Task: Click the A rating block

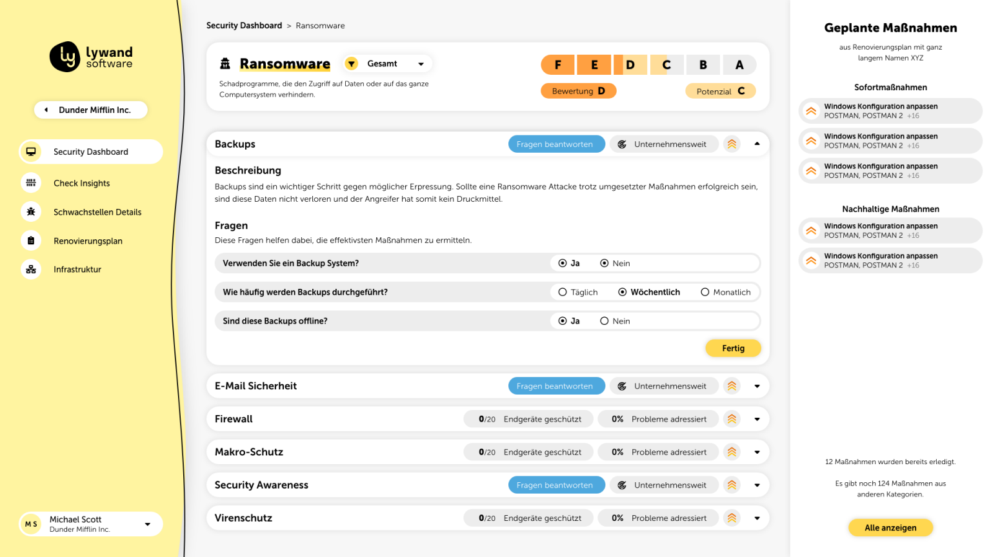Action: click(x=739, y=64)
